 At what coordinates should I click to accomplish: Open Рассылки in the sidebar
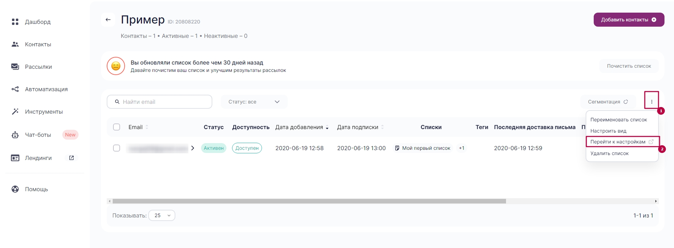[38, 67]
